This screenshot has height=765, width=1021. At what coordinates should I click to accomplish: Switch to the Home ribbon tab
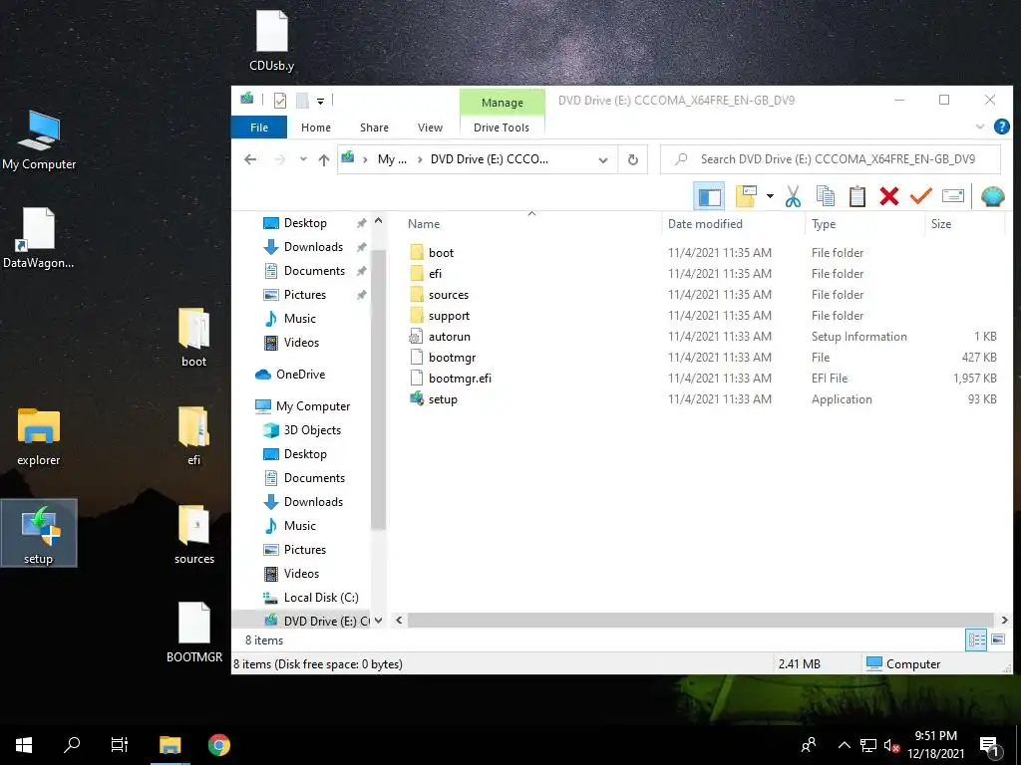click(x=316, y=127)
